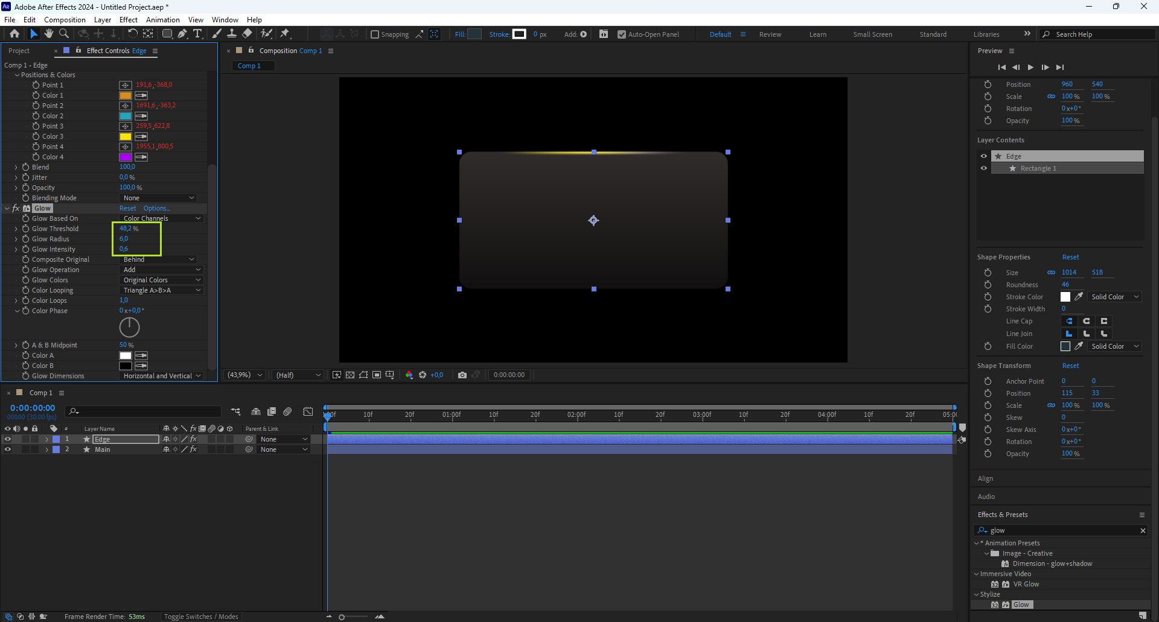Switch to the Review workspace tab
Screen dimensions: 1159x622
coord(770,34)
